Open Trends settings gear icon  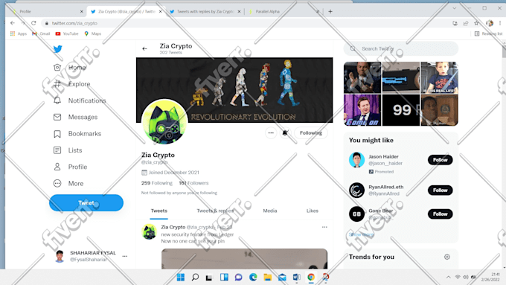click(447, 257)
